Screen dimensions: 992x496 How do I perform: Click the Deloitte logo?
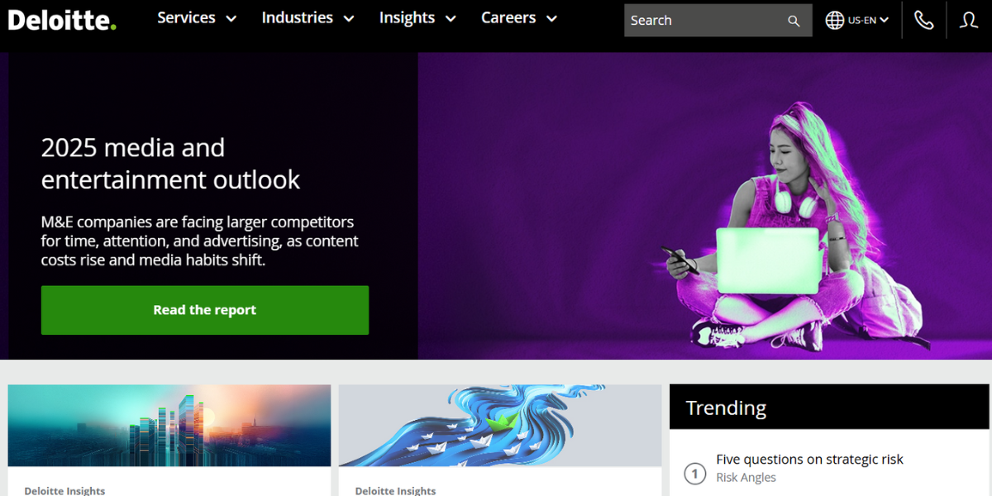tap(62, 19)
